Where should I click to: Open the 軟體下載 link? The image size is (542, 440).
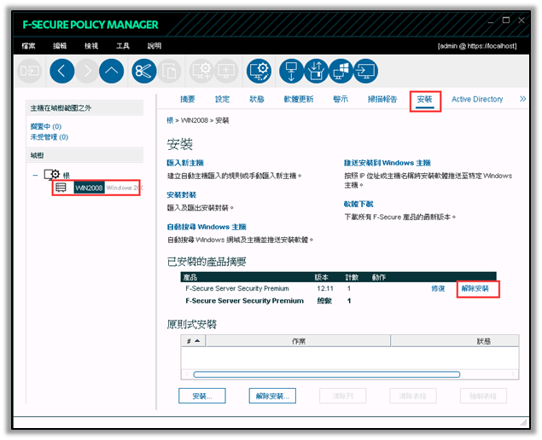click(358, 204)
